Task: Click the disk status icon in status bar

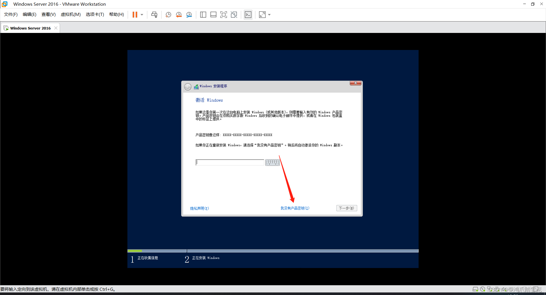Action: pos(475,289)
